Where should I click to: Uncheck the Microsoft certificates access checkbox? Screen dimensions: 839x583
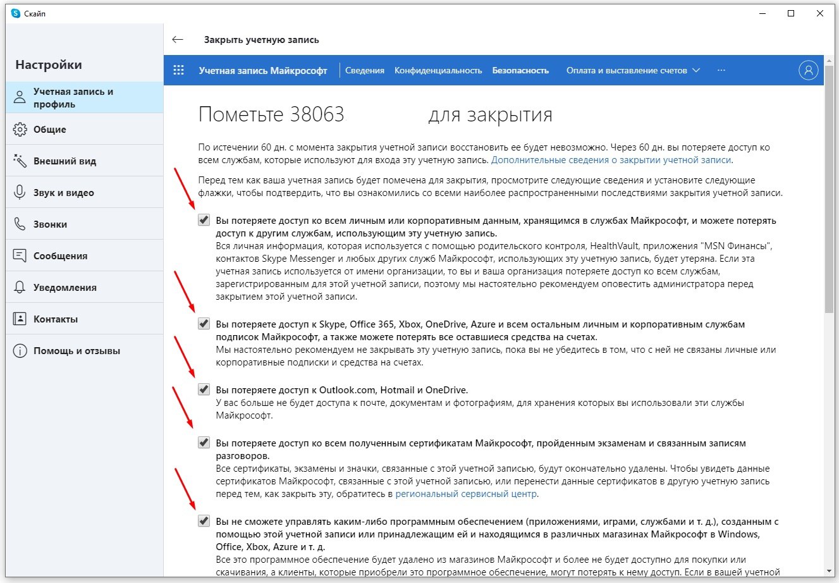204,443
